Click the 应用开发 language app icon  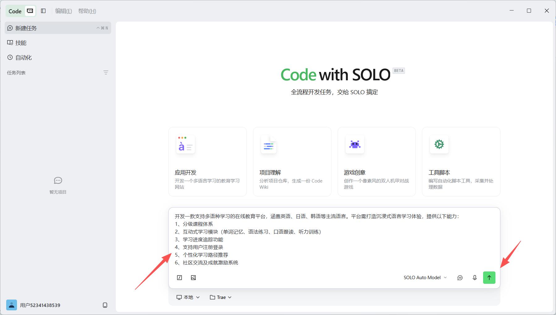tap(185, 144)
